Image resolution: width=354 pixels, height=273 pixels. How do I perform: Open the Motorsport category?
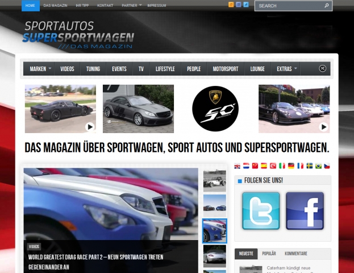pyautogui.click(x=226, y=69)
